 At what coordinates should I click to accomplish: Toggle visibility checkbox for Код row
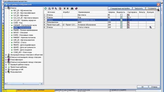(x=121, y=17)
